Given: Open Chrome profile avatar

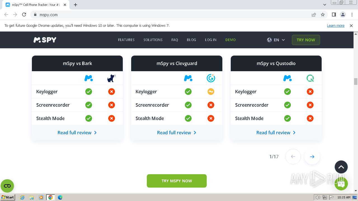Looking at the screenshot, I should tap(343, 15).
